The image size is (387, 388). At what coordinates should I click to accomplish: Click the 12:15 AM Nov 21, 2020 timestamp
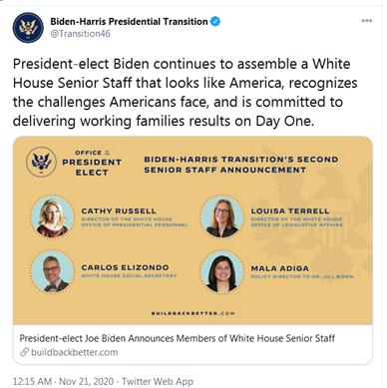click(63, 381)
